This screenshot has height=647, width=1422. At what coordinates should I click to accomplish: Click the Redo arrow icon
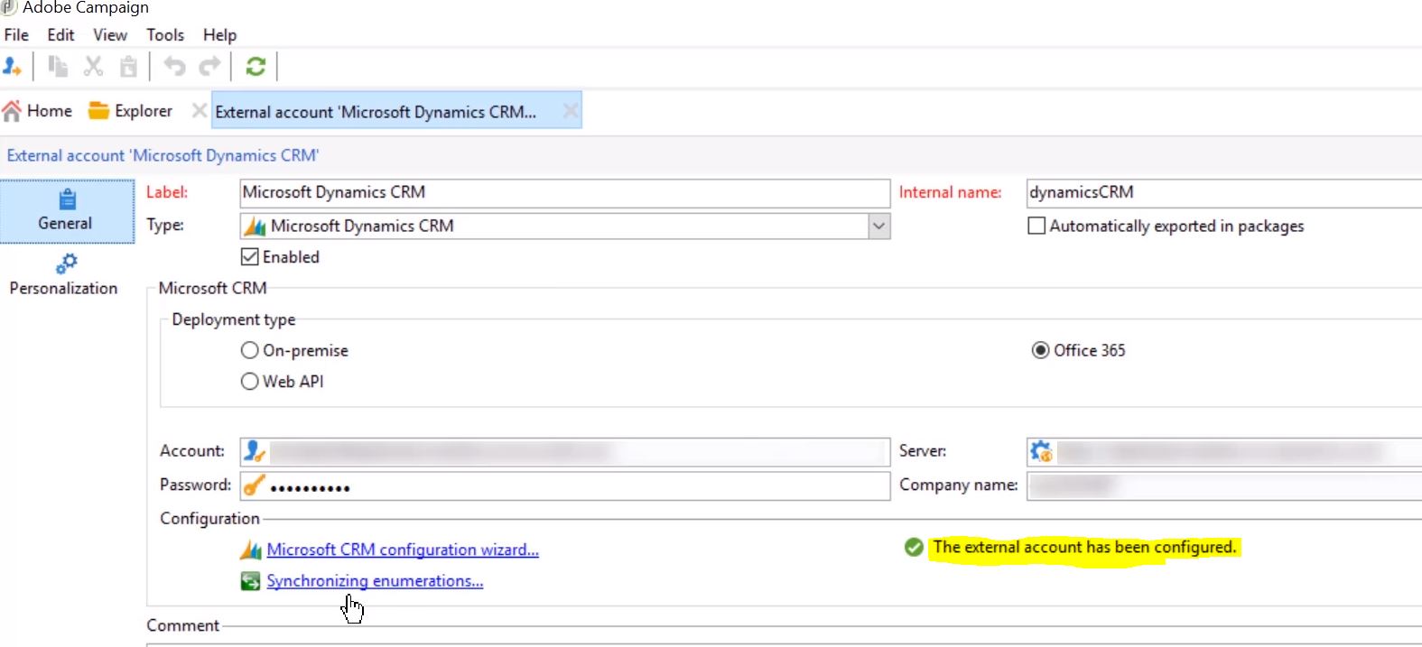tap(209, 67)
